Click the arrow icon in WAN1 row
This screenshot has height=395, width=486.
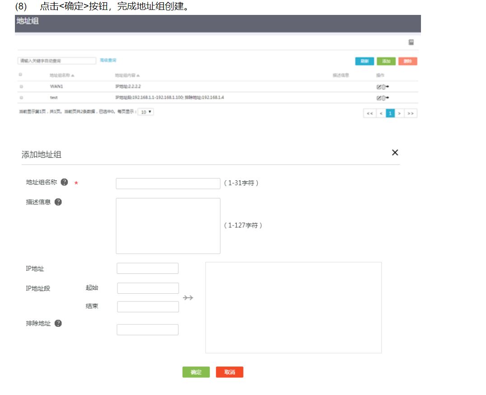(387, 87)
